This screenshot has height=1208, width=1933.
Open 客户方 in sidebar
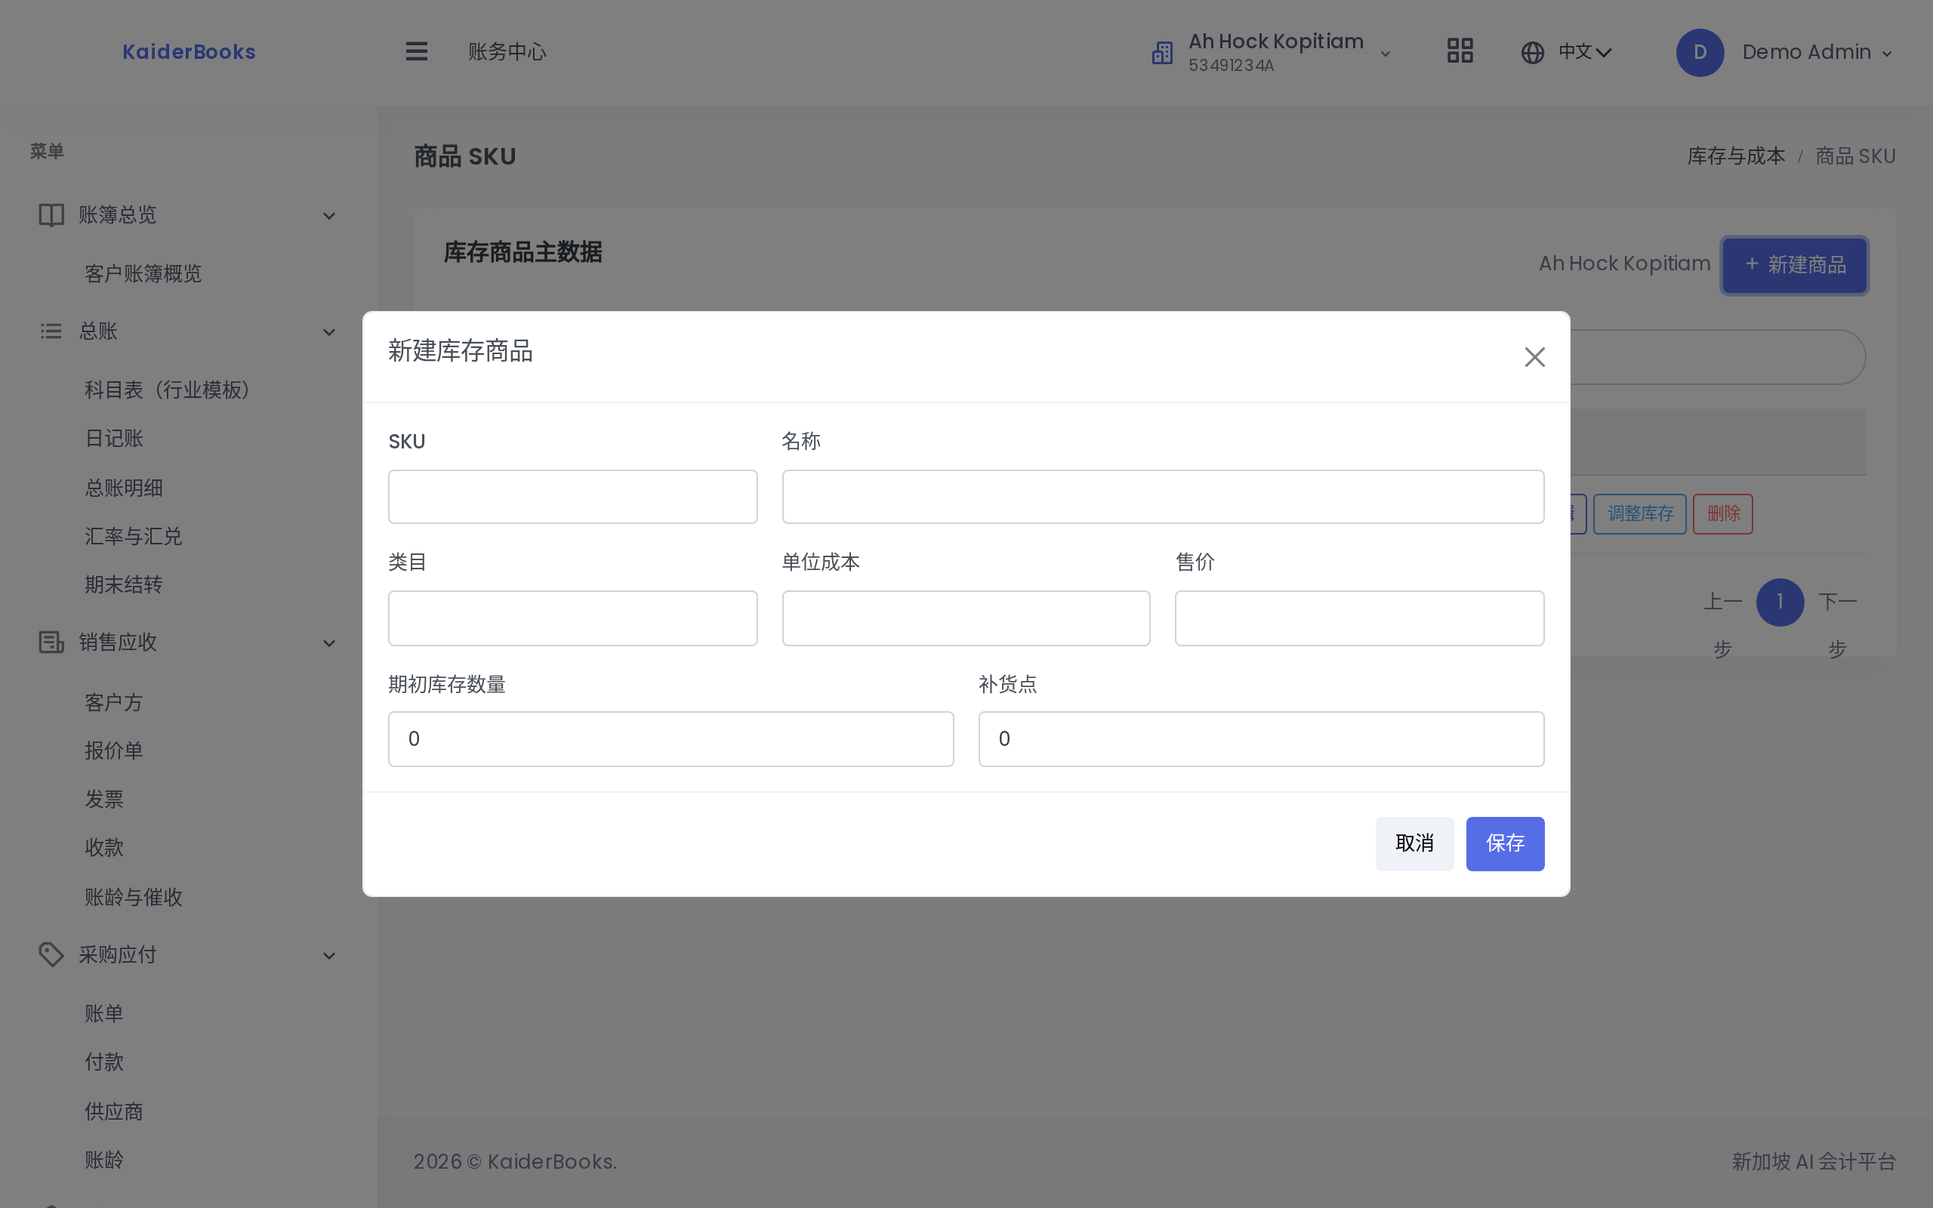(x=114, y=702)
